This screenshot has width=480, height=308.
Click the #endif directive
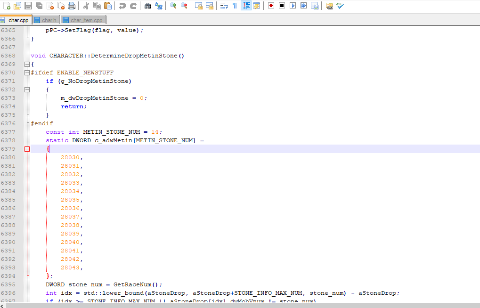click(x=42, y=124)
